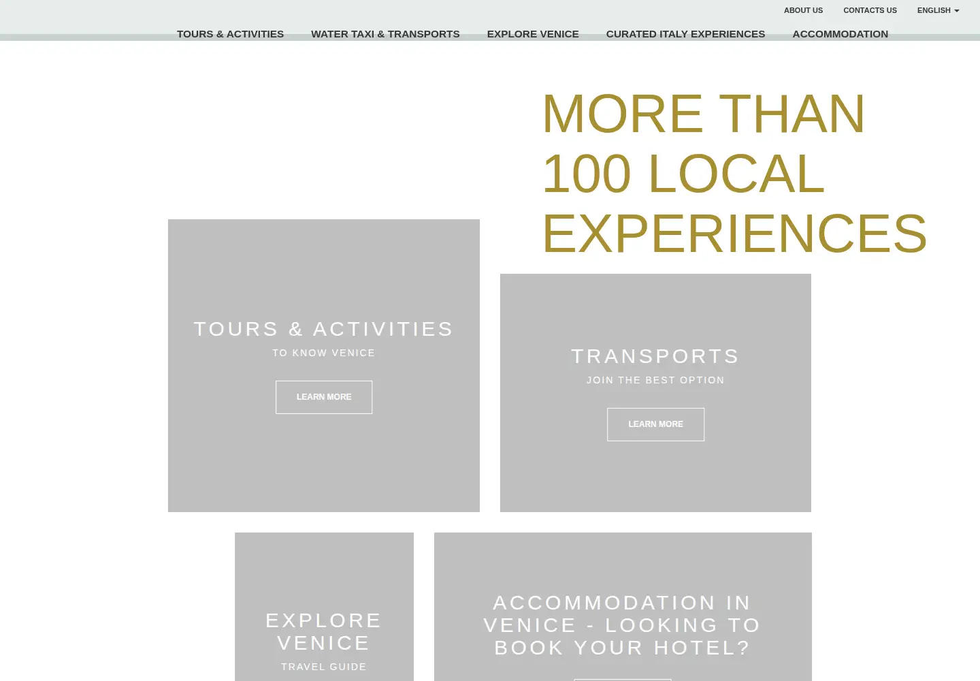Select the Transports card heading
Screen dimensions: 980x681
(655, 356)
